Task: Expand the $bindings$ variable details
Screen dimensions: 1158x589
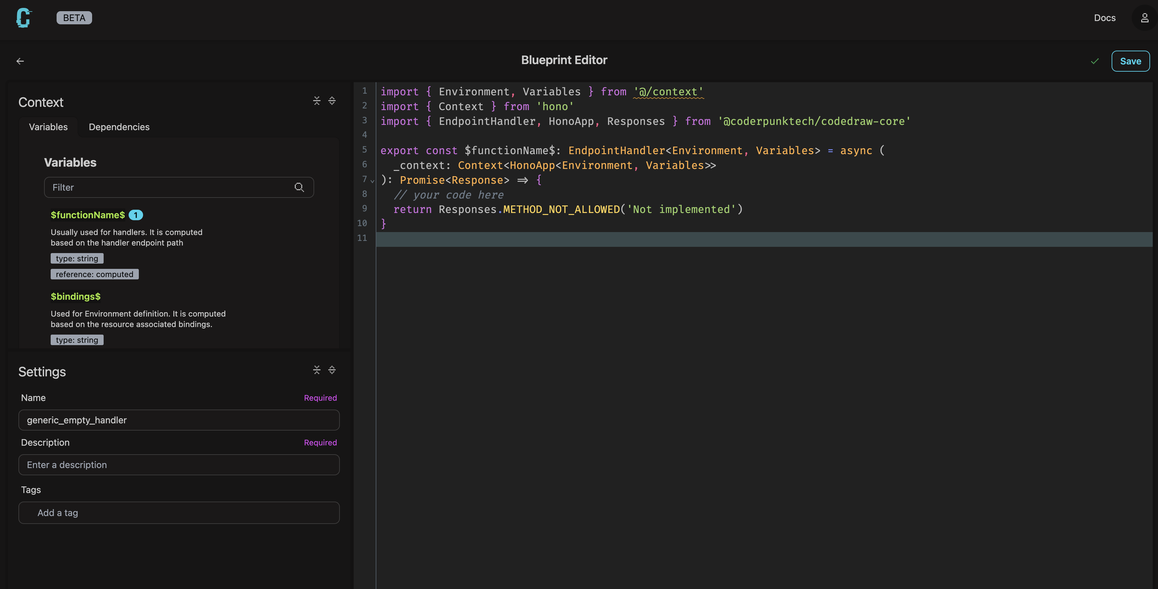Action: point(75,296)
